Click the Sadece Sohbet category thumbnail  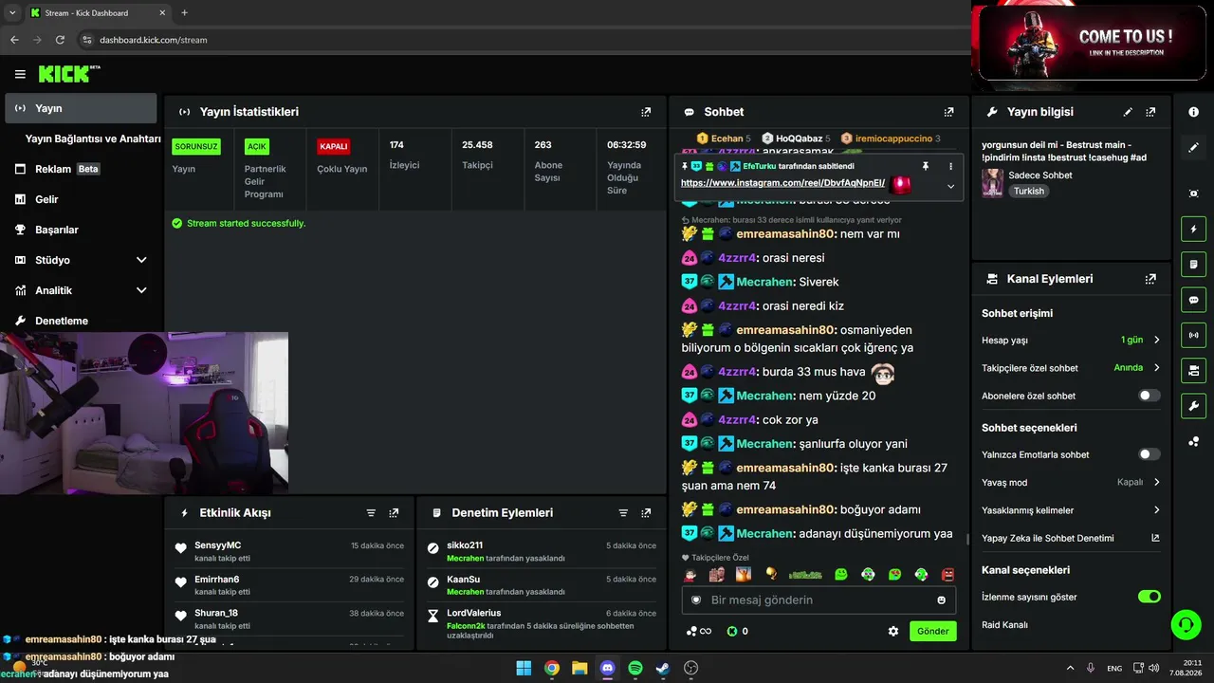point(993,183)
